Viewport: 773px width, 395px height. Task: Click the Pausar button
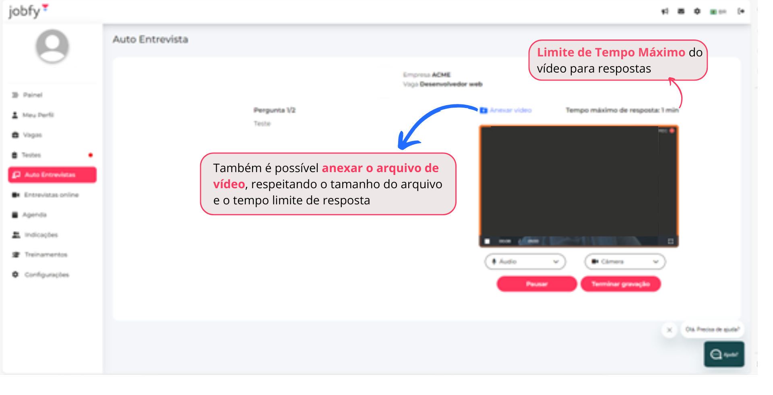click(536, 283)
